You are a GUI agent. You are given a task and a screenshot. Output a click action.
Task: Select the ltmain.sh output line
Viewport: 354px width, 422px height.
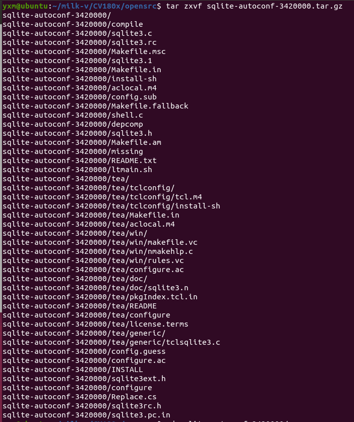coord(77,170)
